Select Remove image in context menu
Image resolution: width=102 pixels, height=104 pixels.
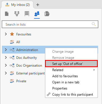click(71, 58)
